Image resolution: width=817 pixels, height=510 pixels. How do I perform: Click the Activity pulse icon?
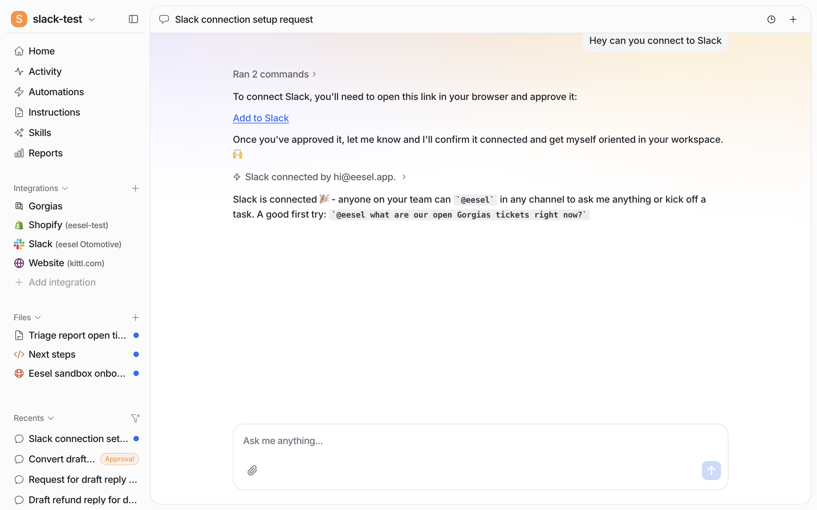tap(19, 71)
